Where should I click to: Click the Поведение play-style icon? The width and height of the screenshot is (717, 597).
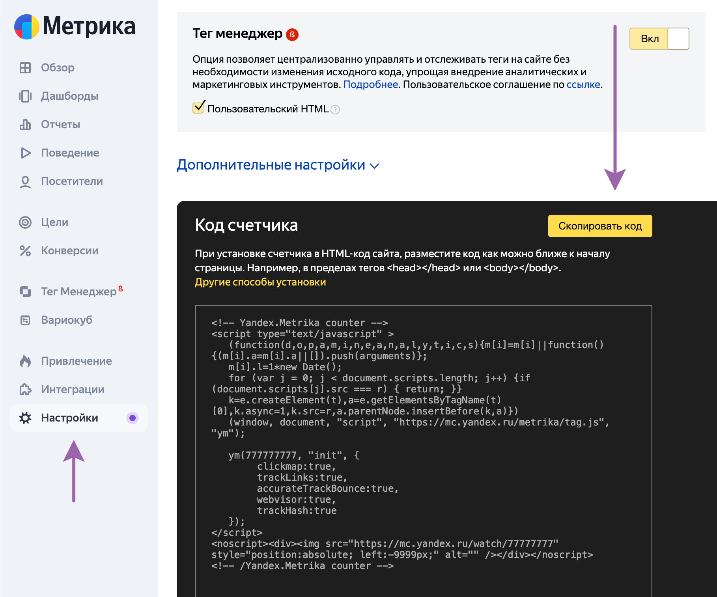[x=26, y=153]
